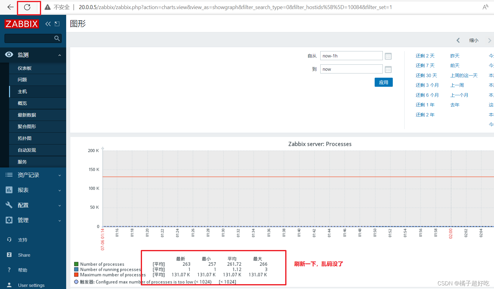Select 还剩 1 年 time range
494x289 pixels.
(x=425, y=105)
